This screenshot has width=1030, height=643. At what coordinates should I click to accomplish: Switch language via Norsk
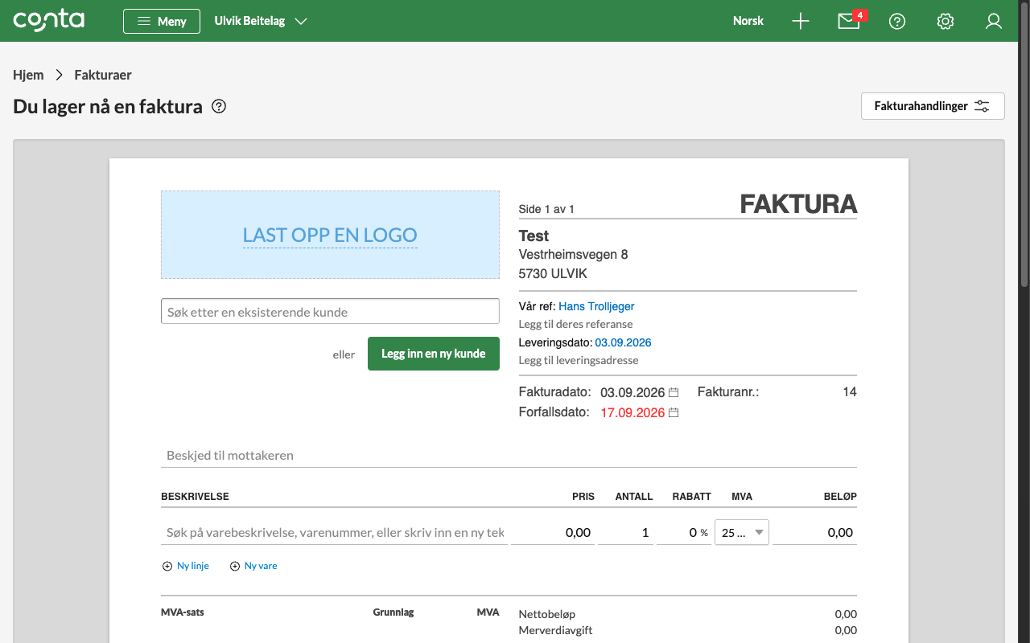coord(748,21)
